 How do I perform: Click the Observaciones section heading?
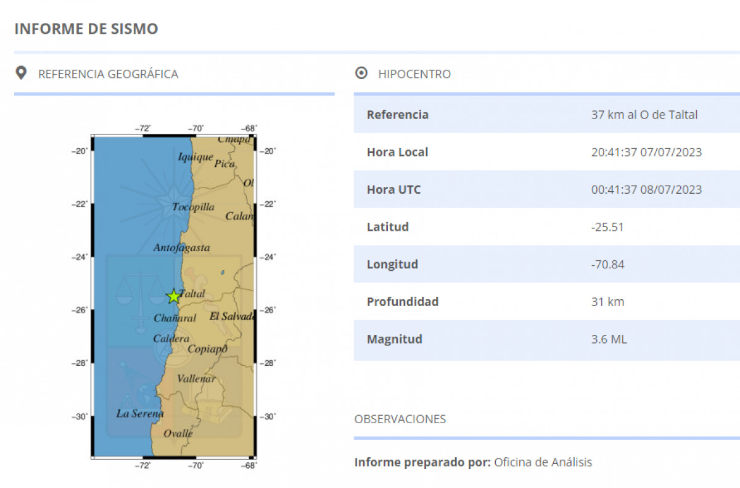[x=400, y=419]
